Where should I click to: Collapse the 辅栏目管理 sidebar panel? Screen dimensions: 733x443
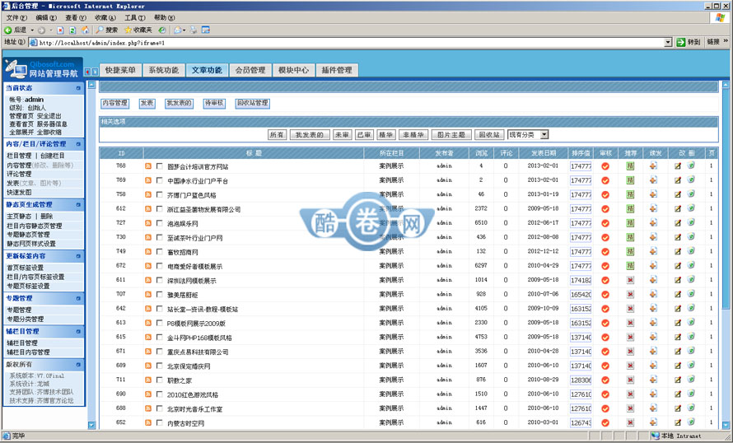pyautogui.click(x=78, y=331)
